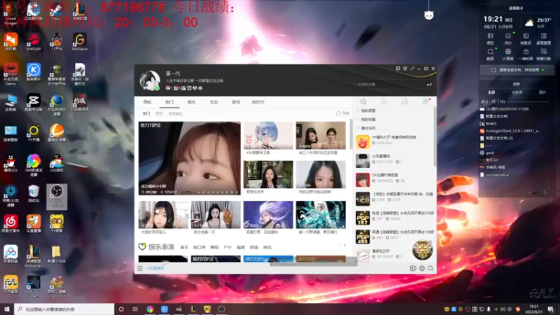Open the 我的YY tab
Viewport: 560px width, 315px height.
(258, 102)
